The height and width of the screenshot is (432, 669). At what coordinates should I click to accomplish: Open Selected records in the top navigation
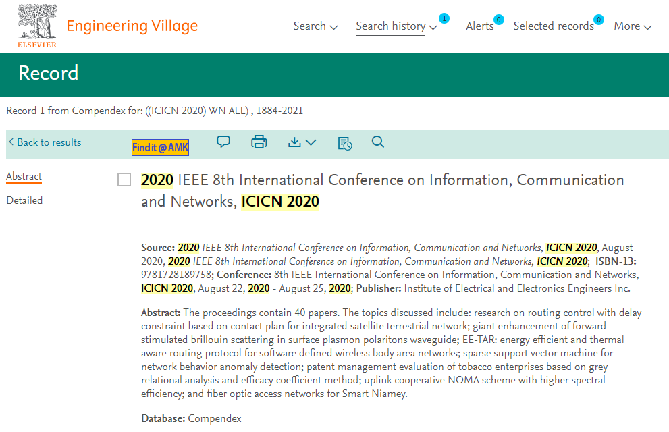554,26
